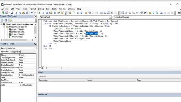Switch to Full Module View button
The height and width of the screenshot is (102, 181).
pyautogui.click(x=42, y=68)
